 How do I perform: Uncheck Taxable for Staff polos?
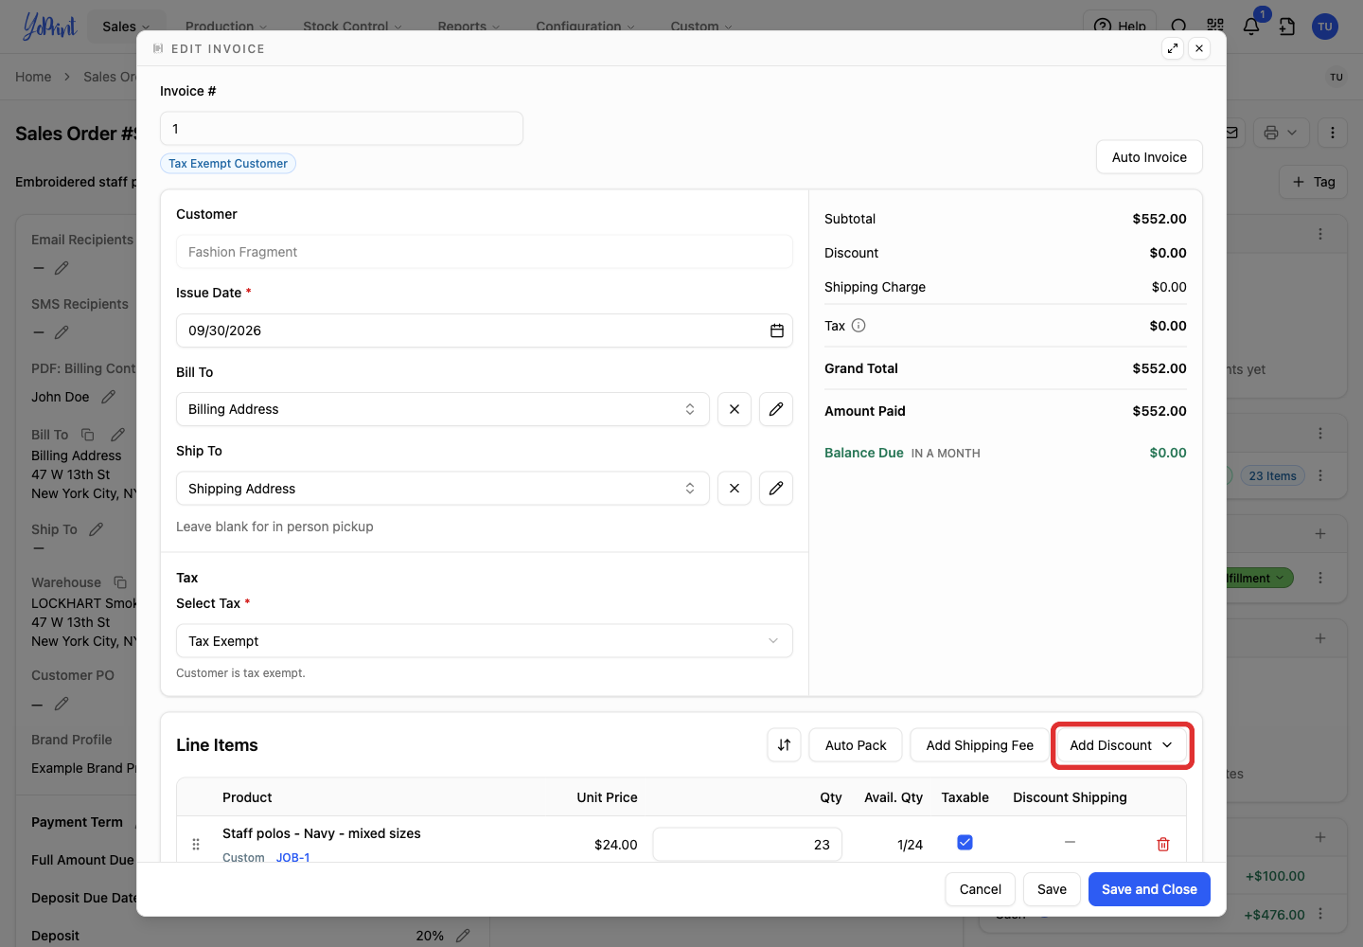[x=965, y=842]
